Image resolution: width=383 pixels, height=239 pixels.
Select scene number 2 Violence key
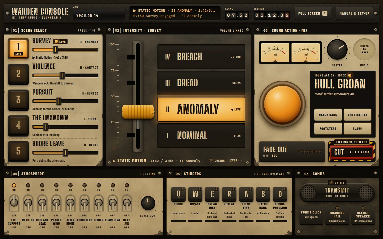[x=18, y=74]
